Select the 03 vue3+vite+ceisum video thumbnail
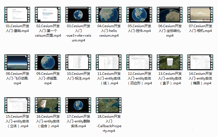Viewport: 218px width, 137px height. click(78, 15)
